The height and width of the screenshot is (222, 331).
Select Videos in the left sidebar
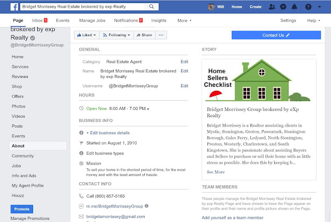pyautogui.click(x=18, y=116)
